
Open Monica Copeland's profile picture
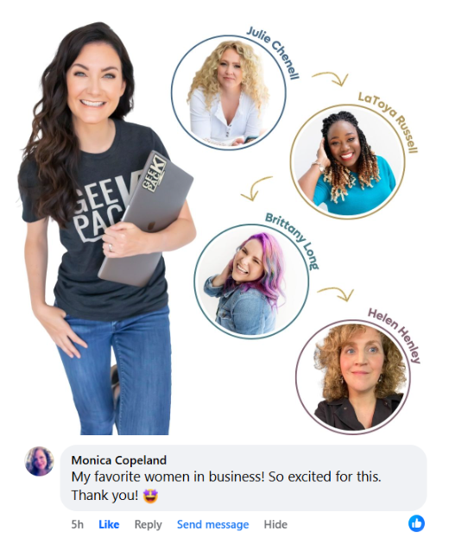tap(39, 461)
